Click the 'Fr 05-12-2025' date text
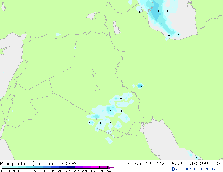The image size is (223, 172). [x=147, y=164]
